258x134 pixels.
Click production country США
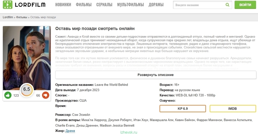pos(83,101)
